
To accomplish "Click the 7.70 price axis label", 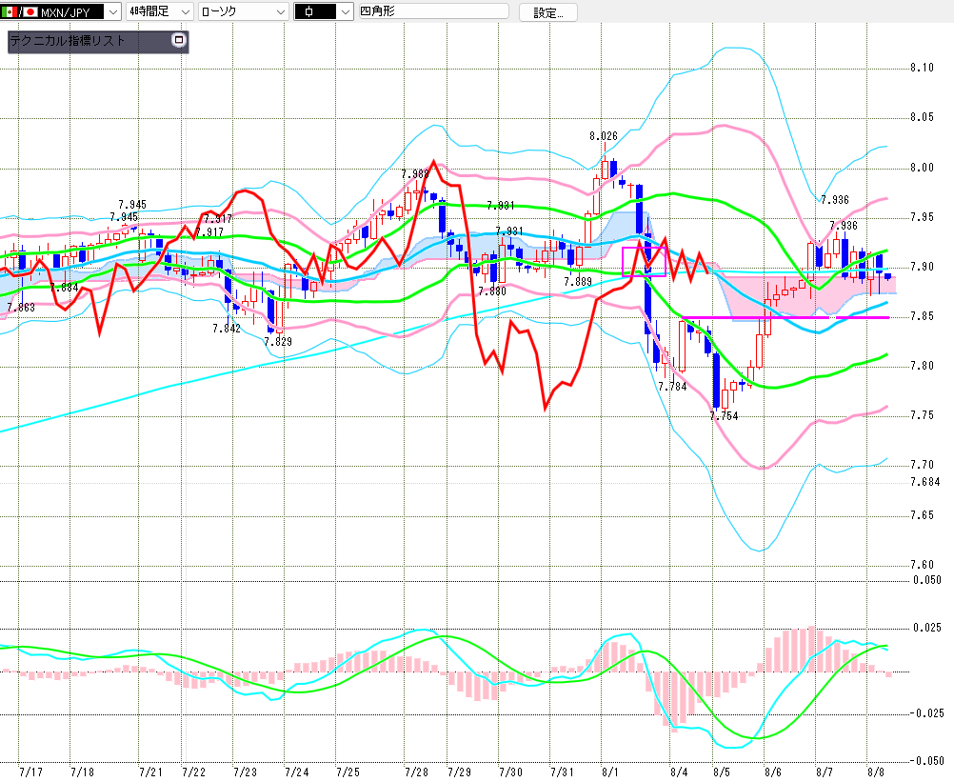I will (922, 464).
